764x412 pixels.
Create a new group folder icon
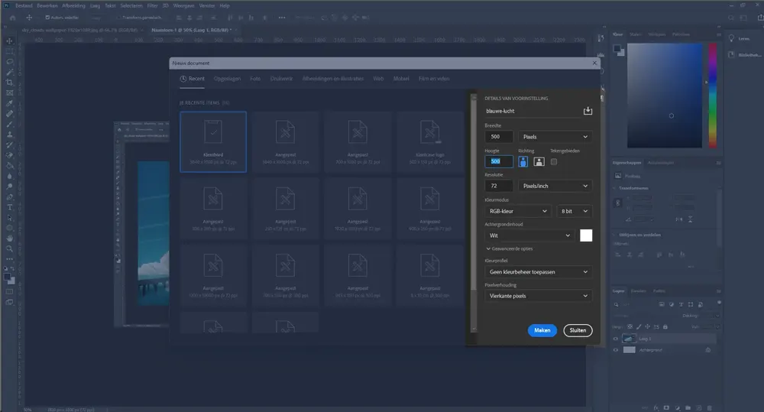(x=688, y=407)
